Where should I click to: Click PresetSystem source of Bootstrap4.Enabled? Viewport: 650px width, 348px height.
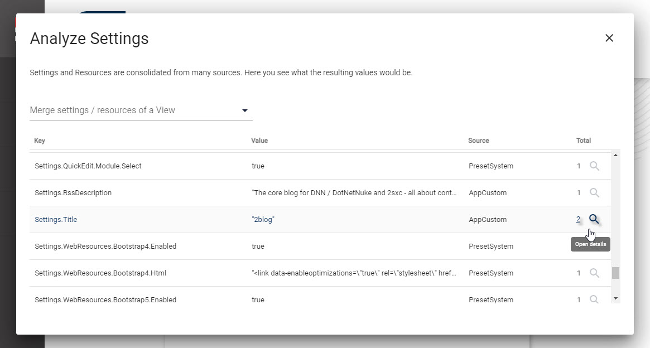(x=491, y=246)
